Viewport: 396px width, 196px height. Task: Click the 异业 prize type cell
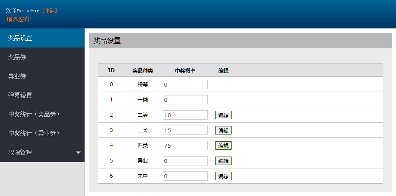143,161
